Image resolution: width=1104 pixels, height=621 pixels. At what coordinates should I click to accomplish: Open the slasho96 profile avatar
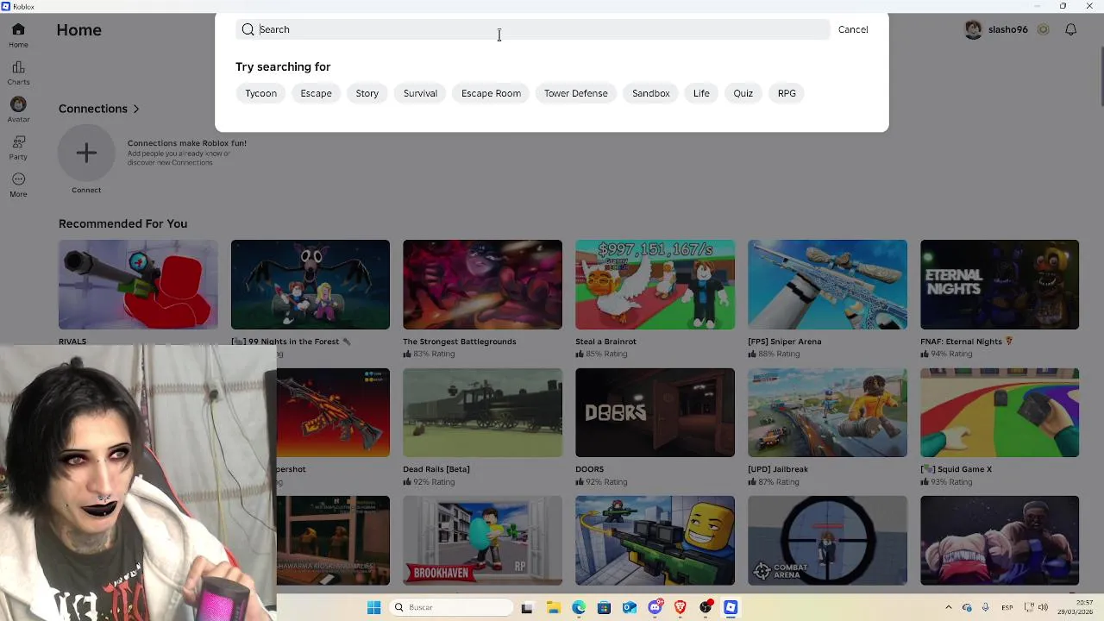974,29
